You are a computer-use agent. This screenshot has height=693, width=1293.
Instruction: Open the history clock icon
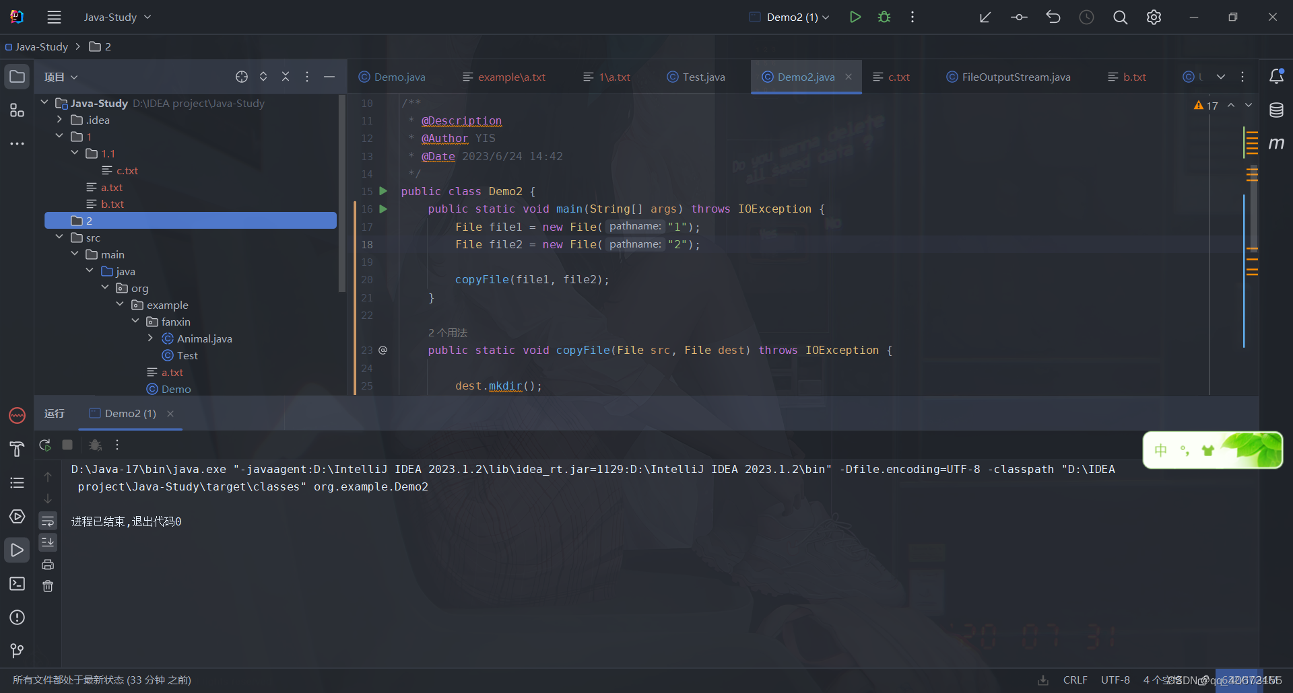(1086, 17)
